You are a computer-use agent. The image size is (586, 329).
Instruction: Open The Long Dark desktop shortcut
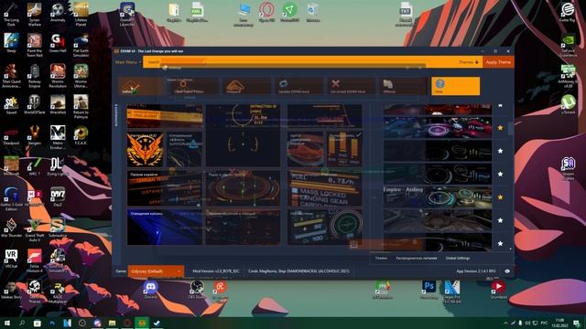pos(11,15)
